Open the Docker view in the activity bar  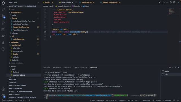click(3, 36)
